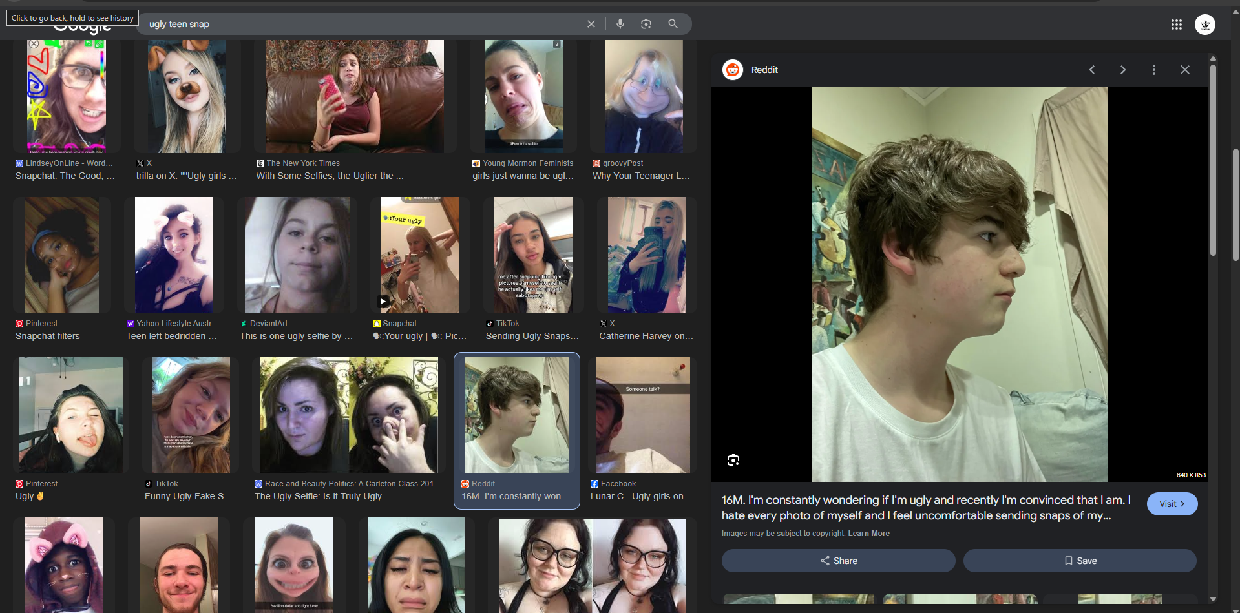The width and height of the screenshot is (1240, 613).
Task: Click 'girls just wanna be ugl...' title
Action: [x=523, y=176]
